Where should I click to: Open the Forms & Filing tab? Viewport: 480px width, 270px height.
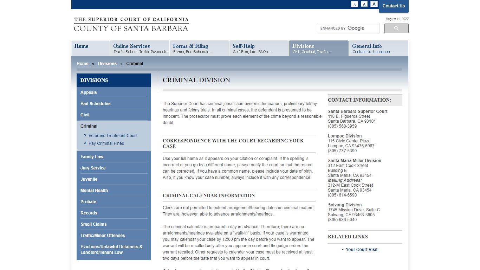(199, 48)
